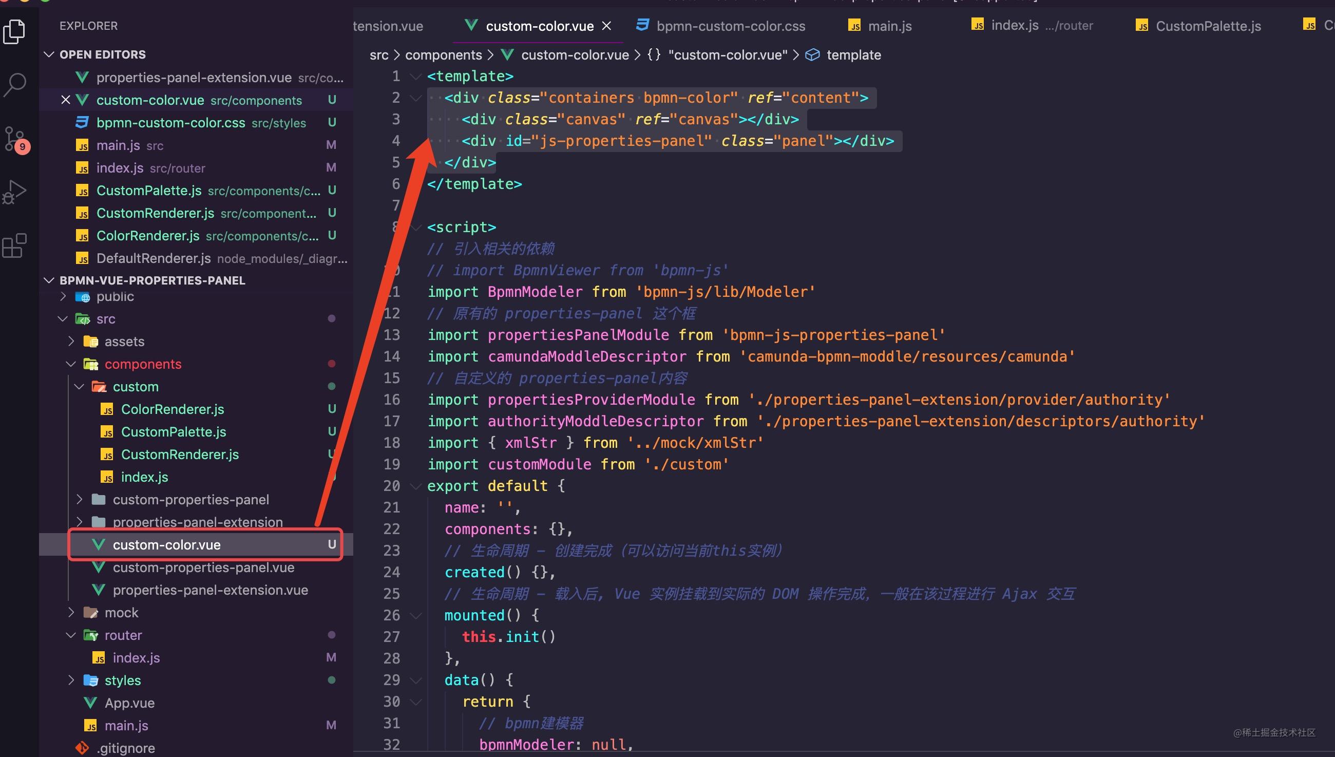The image size is (1335, 757).
Task: Open ColorRenderer.js in the custom folder
Action: click(172, 409)
